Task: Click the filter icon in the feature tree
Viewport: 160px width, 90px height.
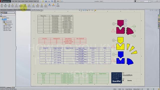Action: [1, 14]
